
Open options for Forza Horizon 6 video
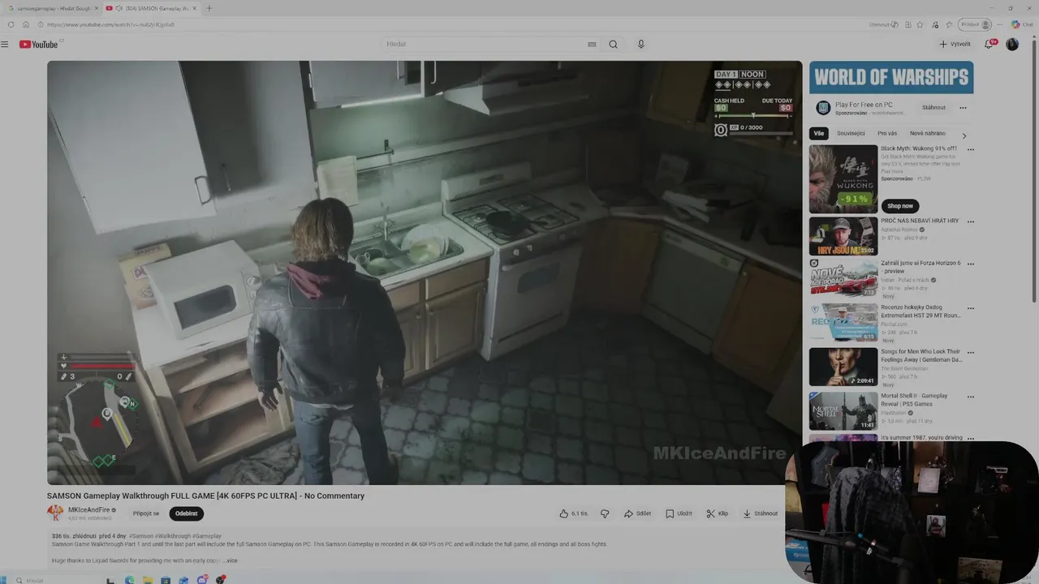click(x=970, y=264)
